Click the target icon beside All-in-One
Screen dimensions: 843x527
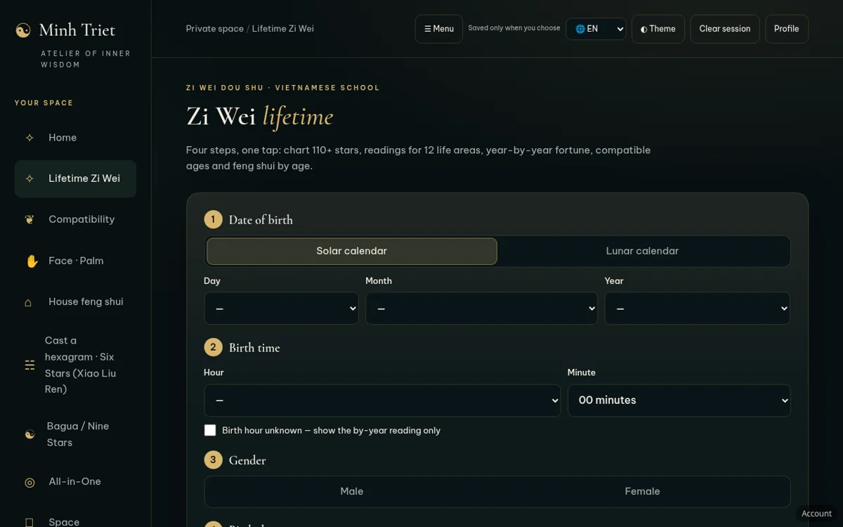[30, 482]
